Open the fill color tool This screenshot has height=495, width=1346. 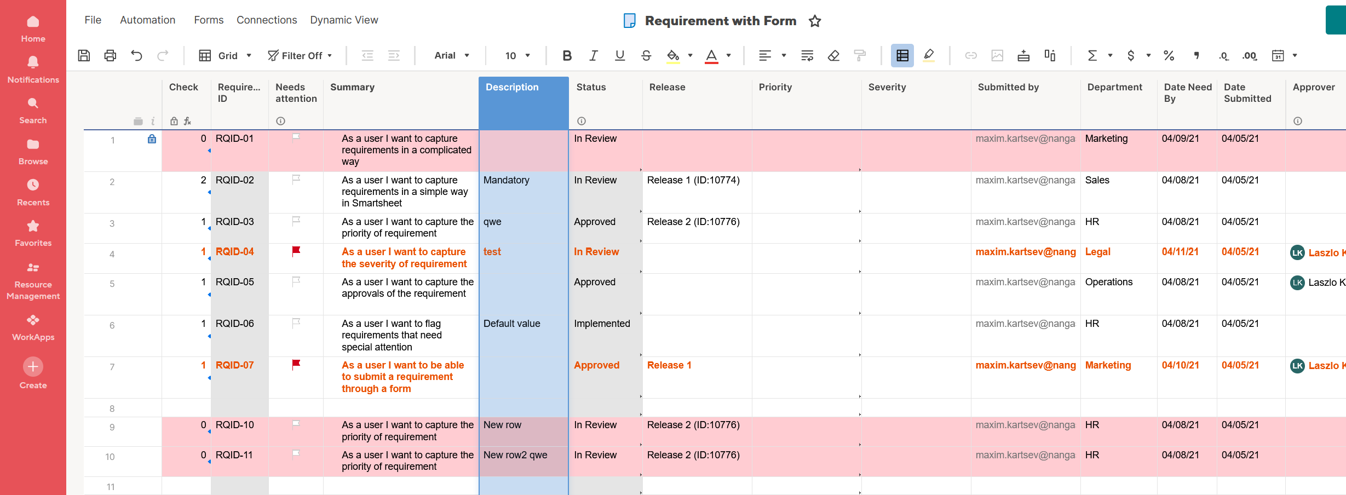[672, 55]
